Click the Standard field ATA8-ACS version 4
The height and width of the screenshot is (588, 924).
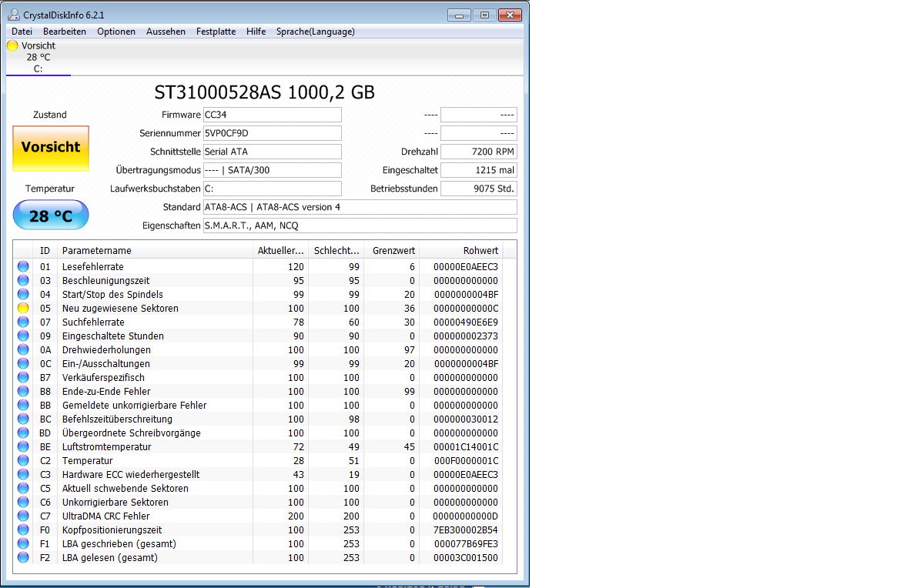click(x=360, y=207)
